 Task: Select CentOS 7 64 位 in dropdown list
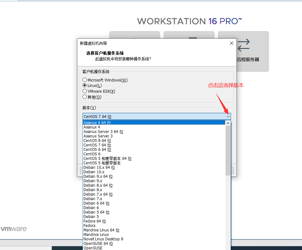click(154, 145)
